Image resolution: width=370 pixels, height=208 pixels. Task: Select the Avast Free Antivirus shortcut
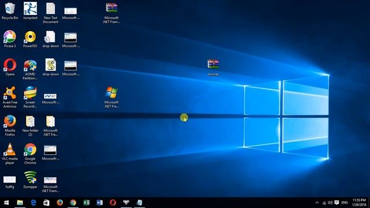[10, 98]
